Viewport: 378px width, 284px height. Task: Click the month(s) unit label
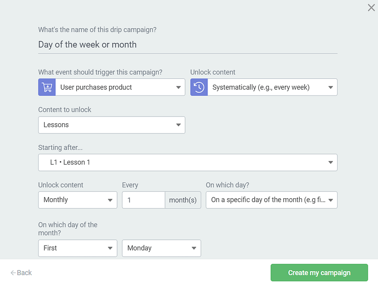coord(183,200)
